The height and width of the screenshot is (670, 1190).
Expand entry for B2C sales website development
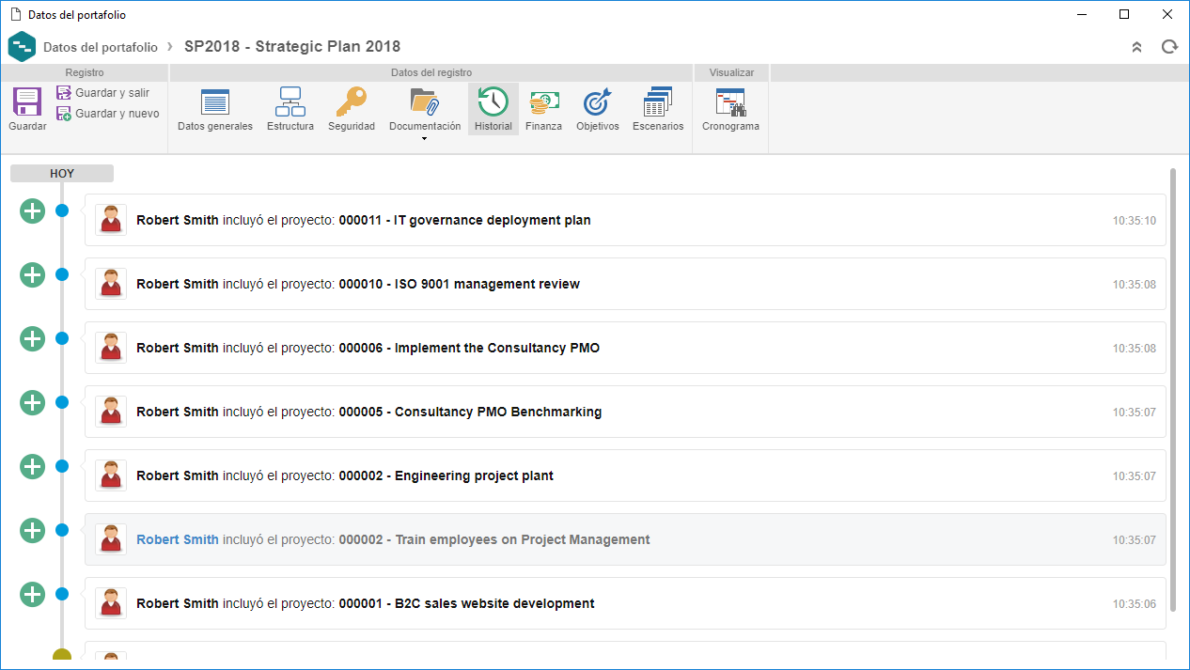[33, 595]
